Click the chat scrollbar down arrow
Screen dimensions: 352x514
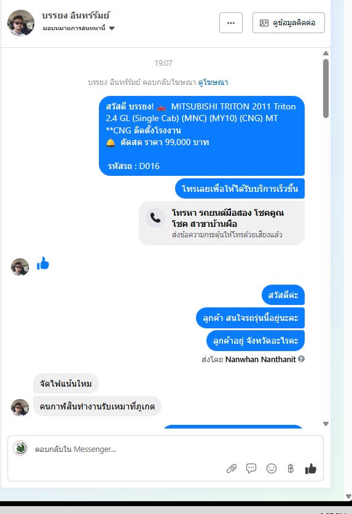tap(326, 424)
